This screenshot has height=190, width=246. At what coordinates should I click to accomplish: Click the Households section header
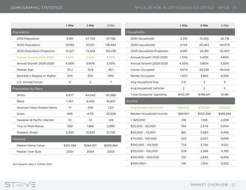[180, 32]
